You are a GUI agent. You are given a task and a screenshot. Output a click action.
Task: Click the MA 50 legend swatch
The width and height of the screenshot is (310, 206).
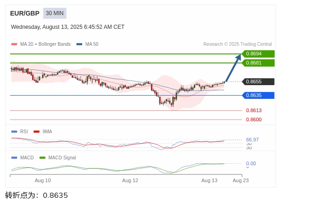(79, 44)
